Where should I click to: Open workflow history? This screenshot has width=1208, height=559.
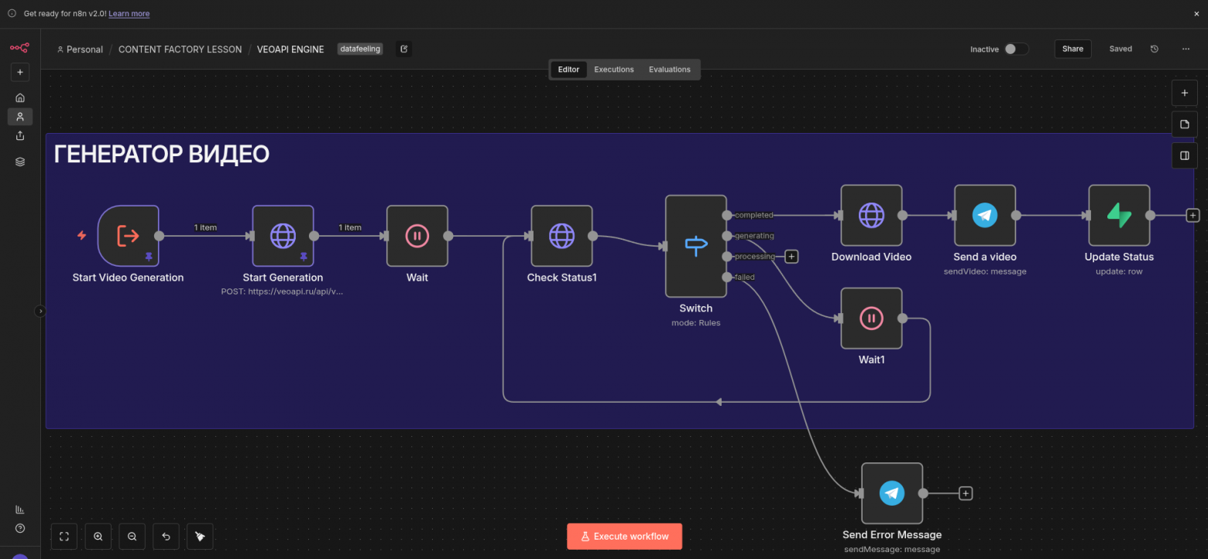click(1155, 49)
